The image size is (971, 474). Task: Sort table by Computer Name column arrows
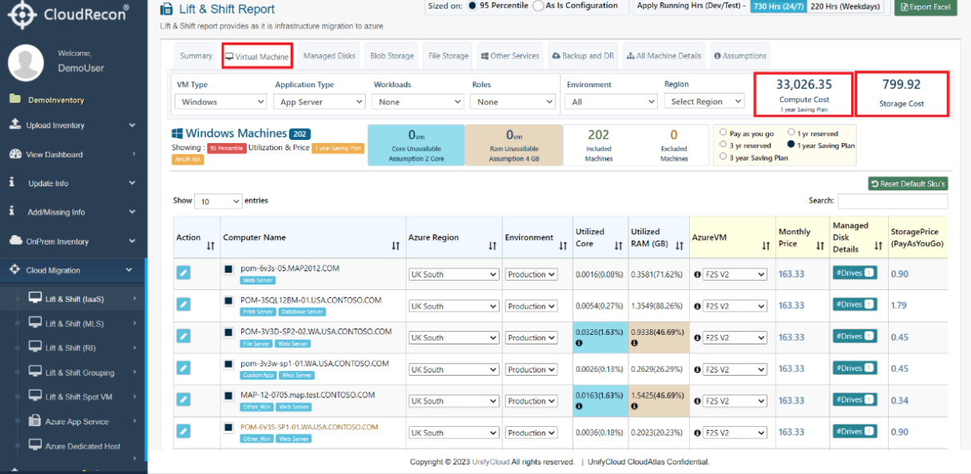click(395, 246)
